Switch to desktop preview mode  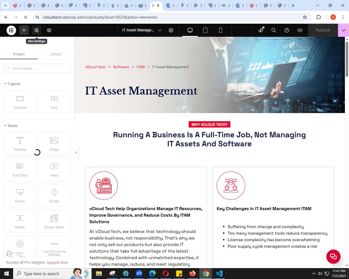point(190,30)
